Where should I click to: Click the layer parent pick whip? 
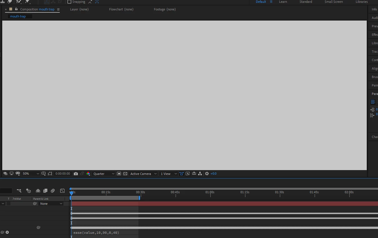tap(35, 204)
